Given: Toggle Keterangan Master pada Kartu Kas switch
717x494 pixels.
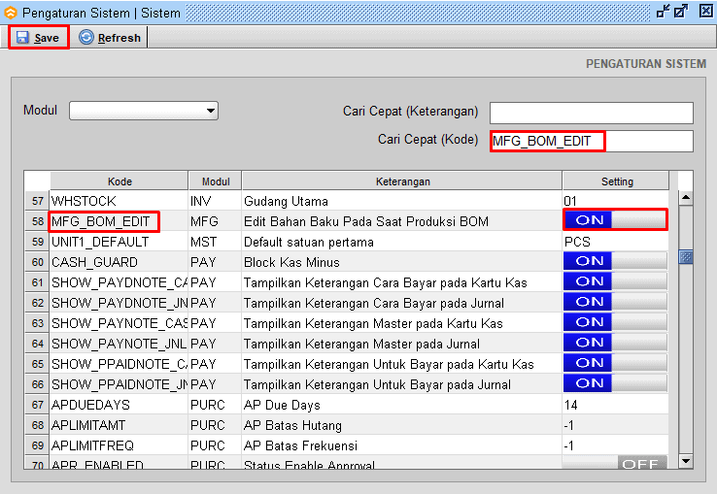Looking at the screenshot, I should [x=615, y=322].
